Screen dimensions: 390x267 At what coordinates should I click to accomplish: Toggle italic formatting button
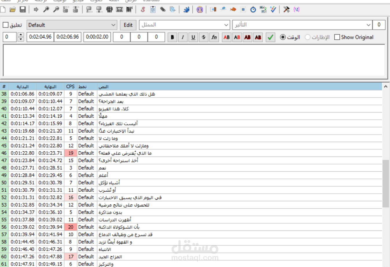(x=183, y=37)
